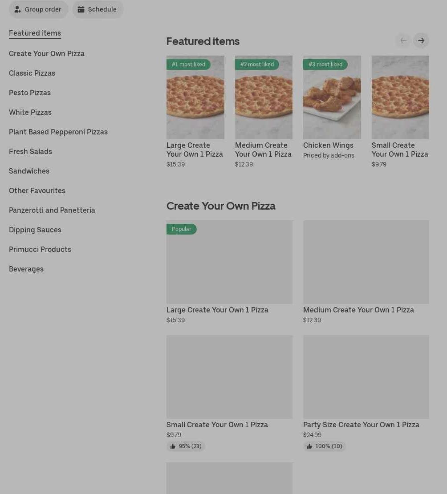447x494 pixels.
Task: Navigate to Panzerotti and Panetteria
Action: click(52, 210)
